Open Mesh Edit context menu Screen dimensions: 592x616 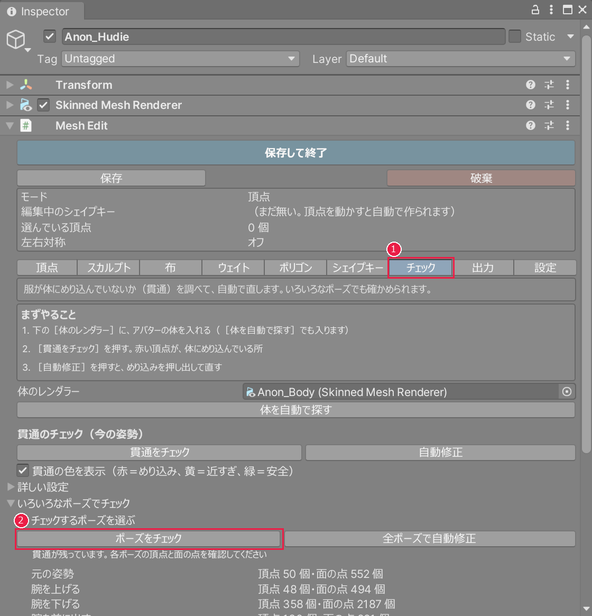tap(568, 125)
